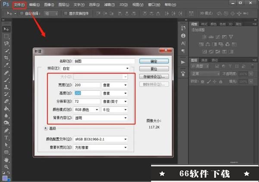The image size is (259, 182).
Task: Select the Paint Bucket tool
Action: (x=6, y=108)
